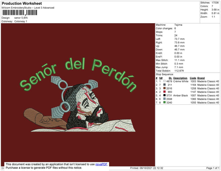Click the Machine value 'Tajima'
The height and width of the screenshot is (171, 221).
pos(178,25)
